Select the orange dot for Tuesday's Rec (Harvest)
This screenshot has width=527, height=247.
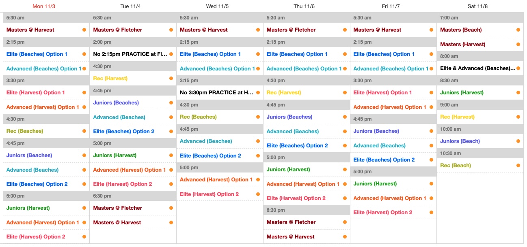(x=171, y=79)
